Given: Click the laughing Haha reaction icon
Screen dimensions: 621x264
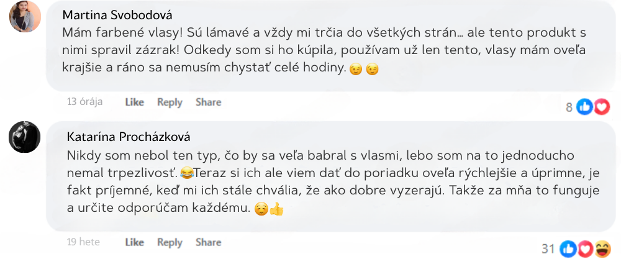Looking at the screenshot, I should tap(602, 249).
